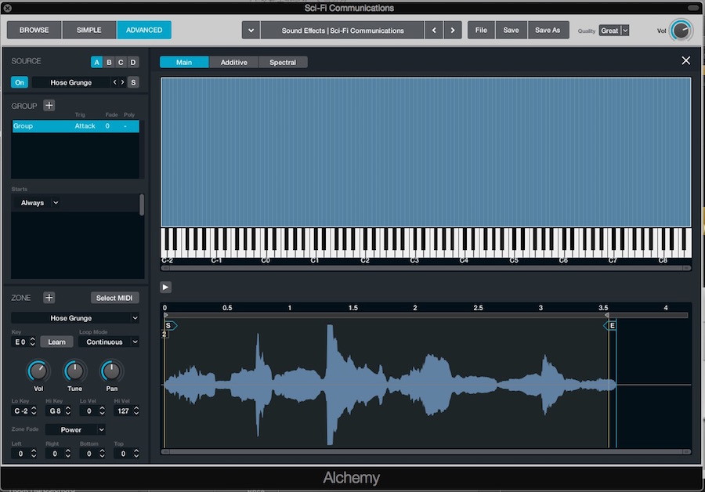
Task: Click the preset name Sound Effects field
Action: point(342,30)
